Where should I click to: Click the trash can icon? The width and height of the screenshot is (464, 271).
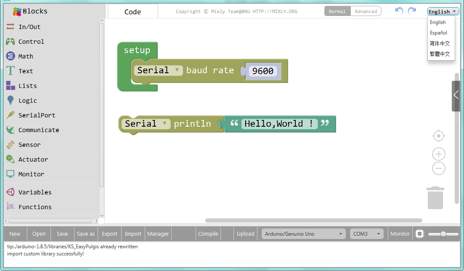(x=435, y=198)
